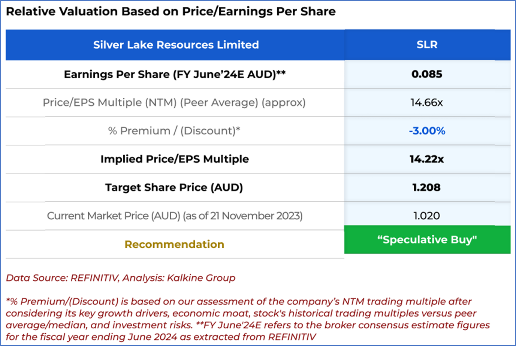Click the SLR column header
The image size is (516, 346).
[427, 45]
